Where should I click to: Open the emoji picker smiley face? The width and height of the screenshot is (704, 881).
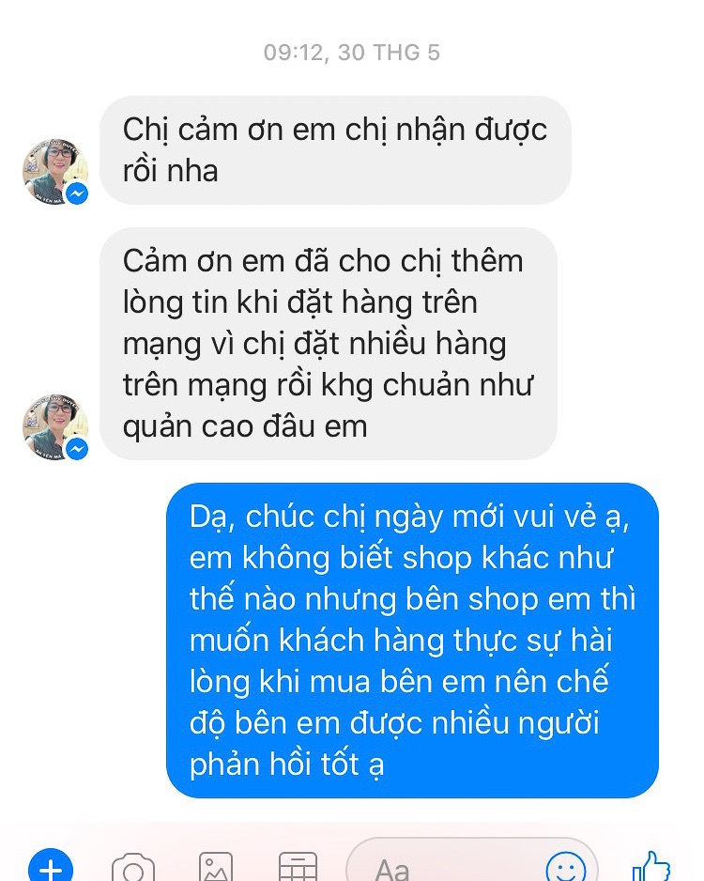(x=566, y=868)
